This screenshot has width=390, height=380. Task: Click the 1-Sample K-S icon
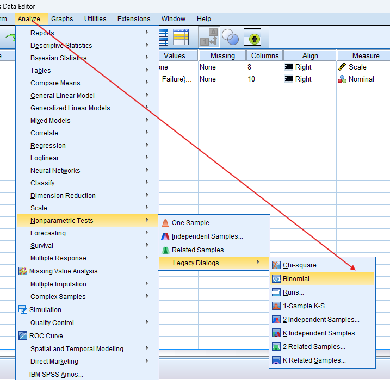point(276,306)
